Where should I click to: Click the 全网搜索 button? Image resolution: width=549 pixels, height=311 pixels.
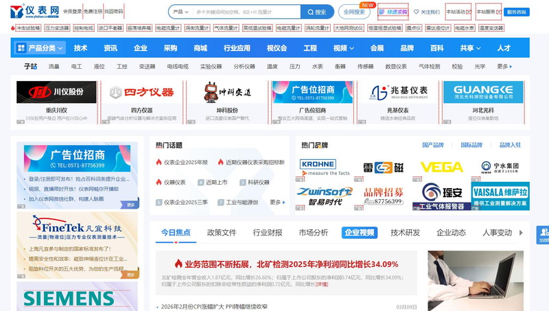(354, 12)
